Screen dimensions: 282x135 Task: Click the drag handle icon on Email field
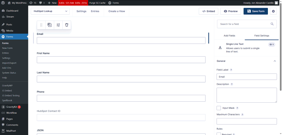coord(41,25)
